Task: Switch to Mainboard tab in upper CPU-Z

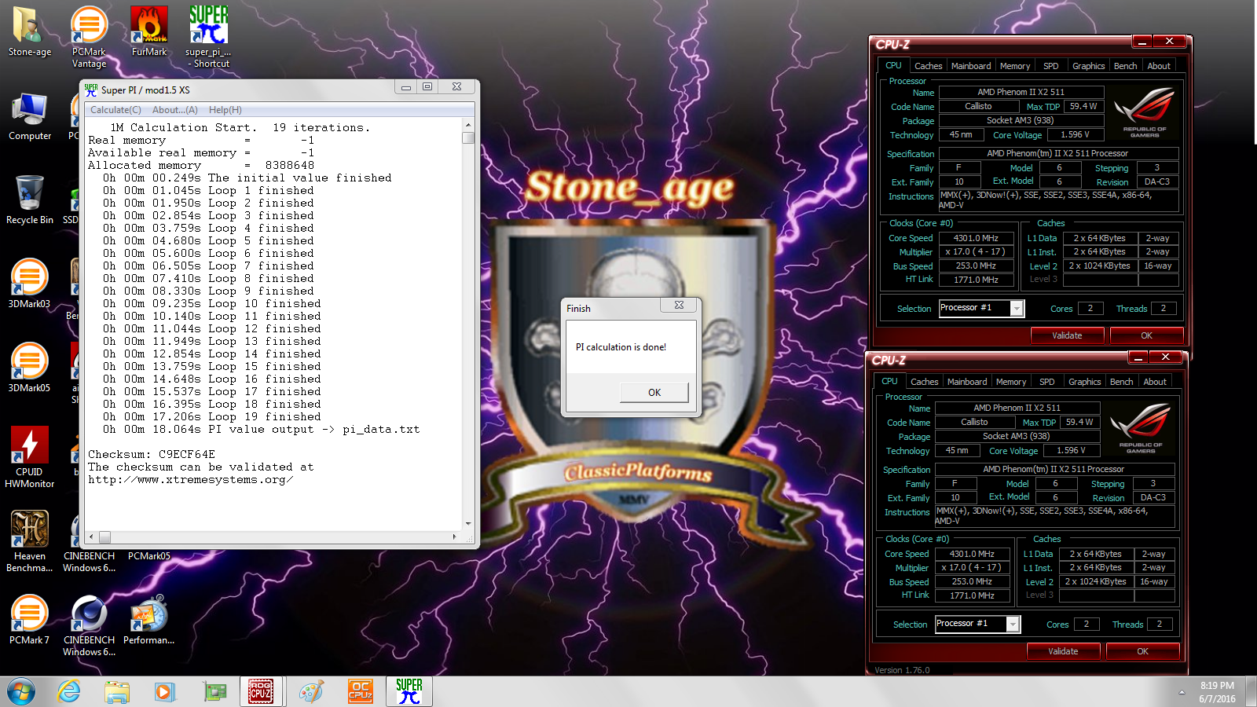Action: (971, 66)
